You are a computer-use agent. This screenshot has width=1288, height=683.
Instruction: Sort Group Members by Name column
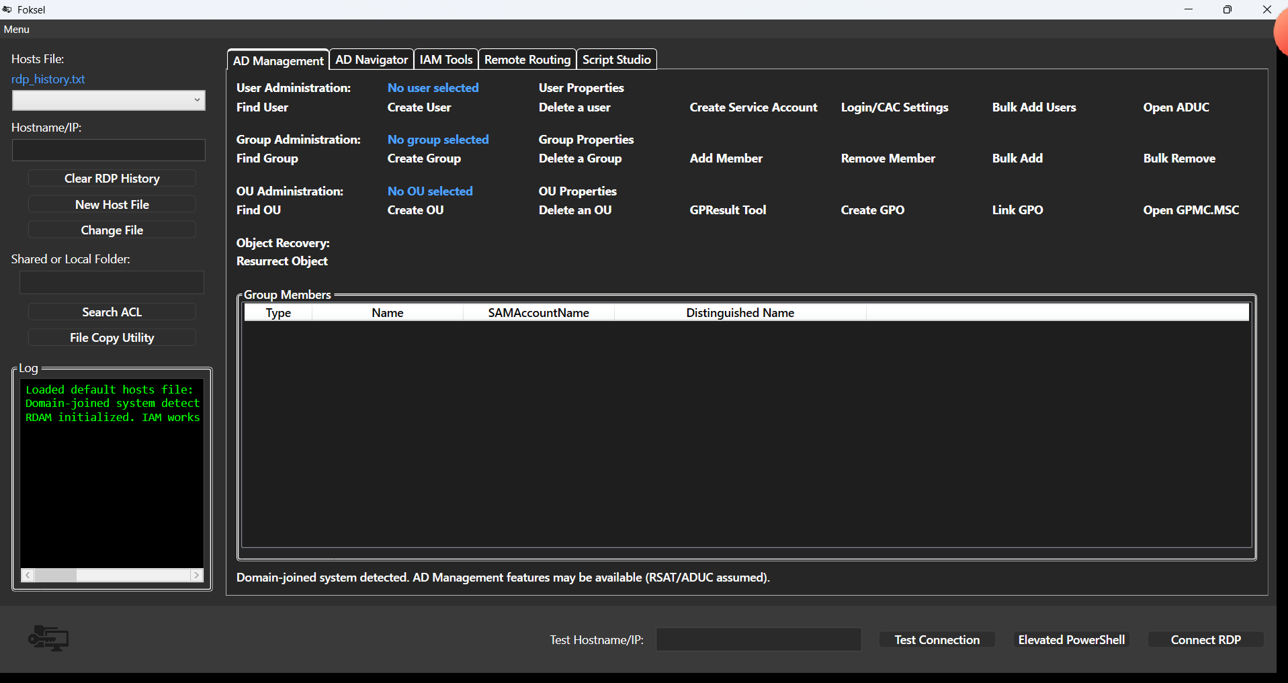point(388,313)
